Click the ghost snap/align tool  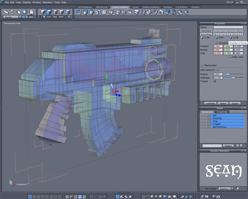tap(31, 12)
